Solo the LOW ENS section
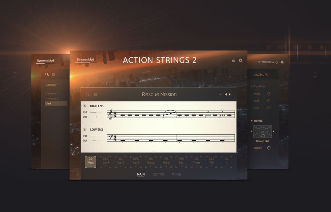Screen dimensions: 331x212 [85, 130]
